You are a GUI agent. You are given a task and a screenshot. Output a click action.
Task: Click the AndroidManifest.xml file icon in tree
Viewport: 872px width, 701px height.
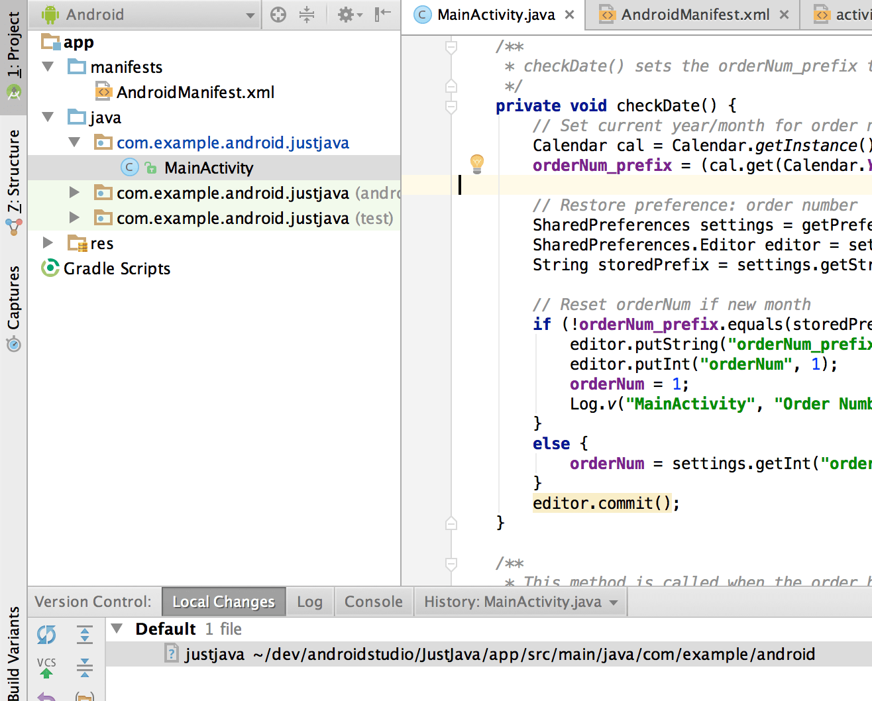(103, 91)
